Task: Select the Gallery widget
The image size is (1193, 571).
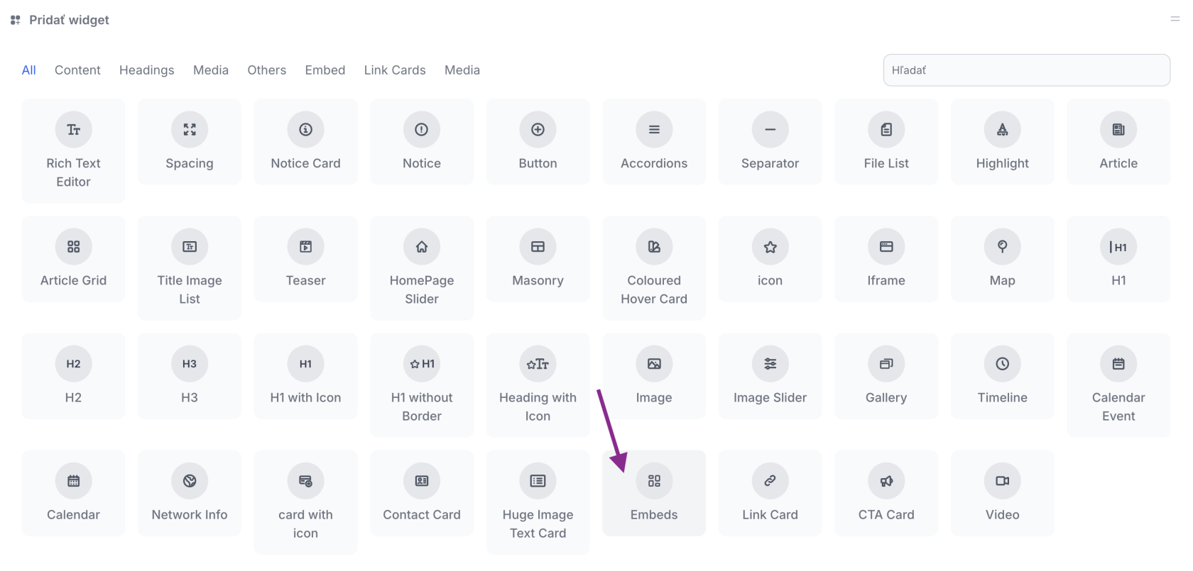Action: tap(886, 376)
